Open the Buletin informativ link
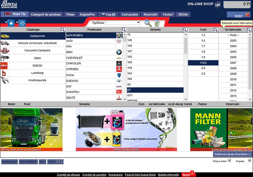This screenshot has height=177, width=253. pyautogui.click(x=169, y=174)
